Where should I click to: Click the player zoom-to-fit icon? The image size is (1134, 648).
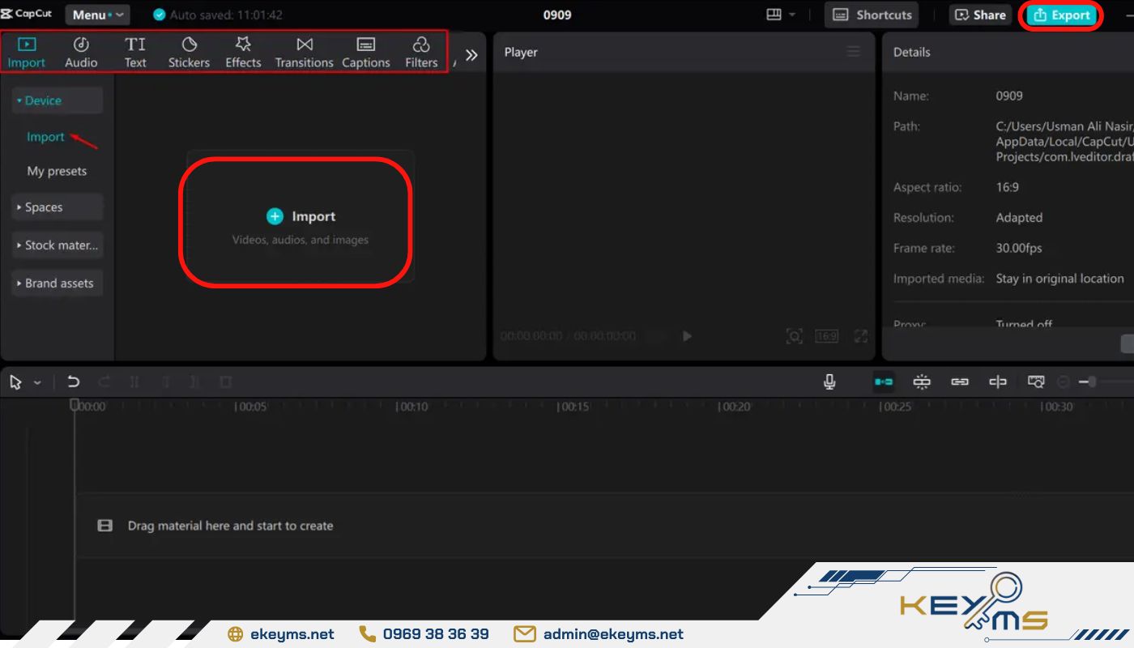(x=795, y=335)
